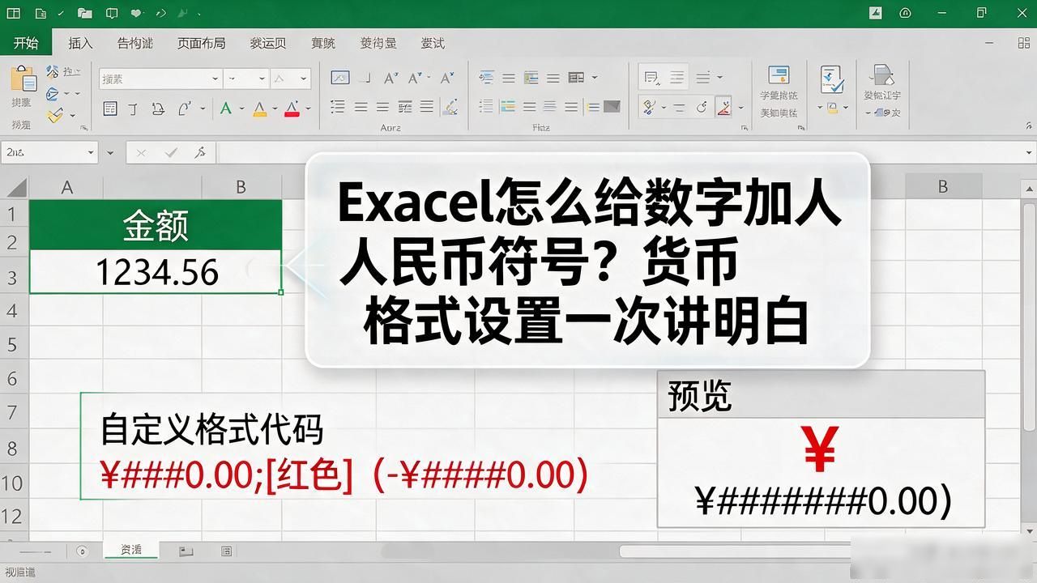The width and height of the screenshot is (1037, 583).
Task: Select row 5 header
Action: tap(12, 345)
